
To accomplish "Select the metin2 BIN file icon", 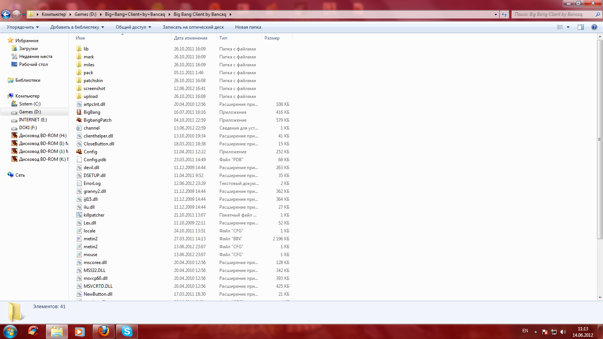I will tap(79, 239).
